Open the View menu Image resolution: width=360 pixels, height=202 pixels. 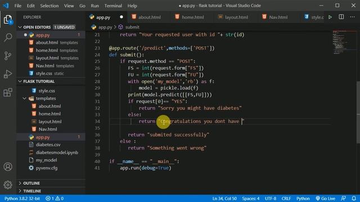coord(69,6)
